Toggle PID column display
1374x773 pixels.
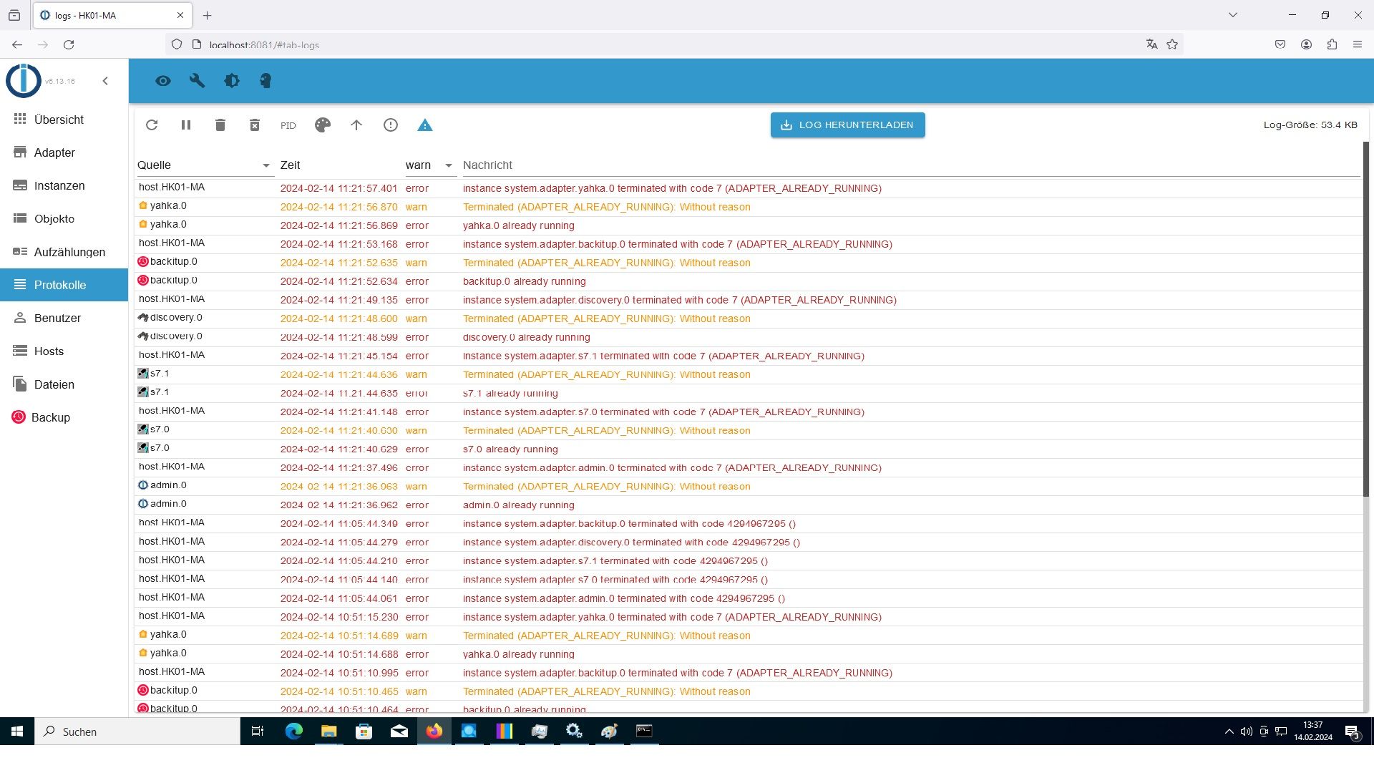pyautogui.click(x=288, y=126)
